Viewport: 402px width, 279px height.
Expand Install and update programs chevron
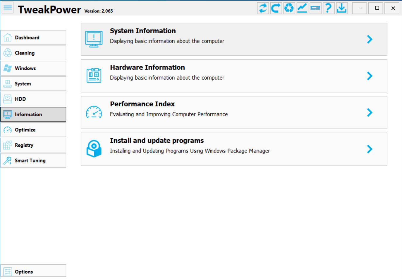[370, 149]
